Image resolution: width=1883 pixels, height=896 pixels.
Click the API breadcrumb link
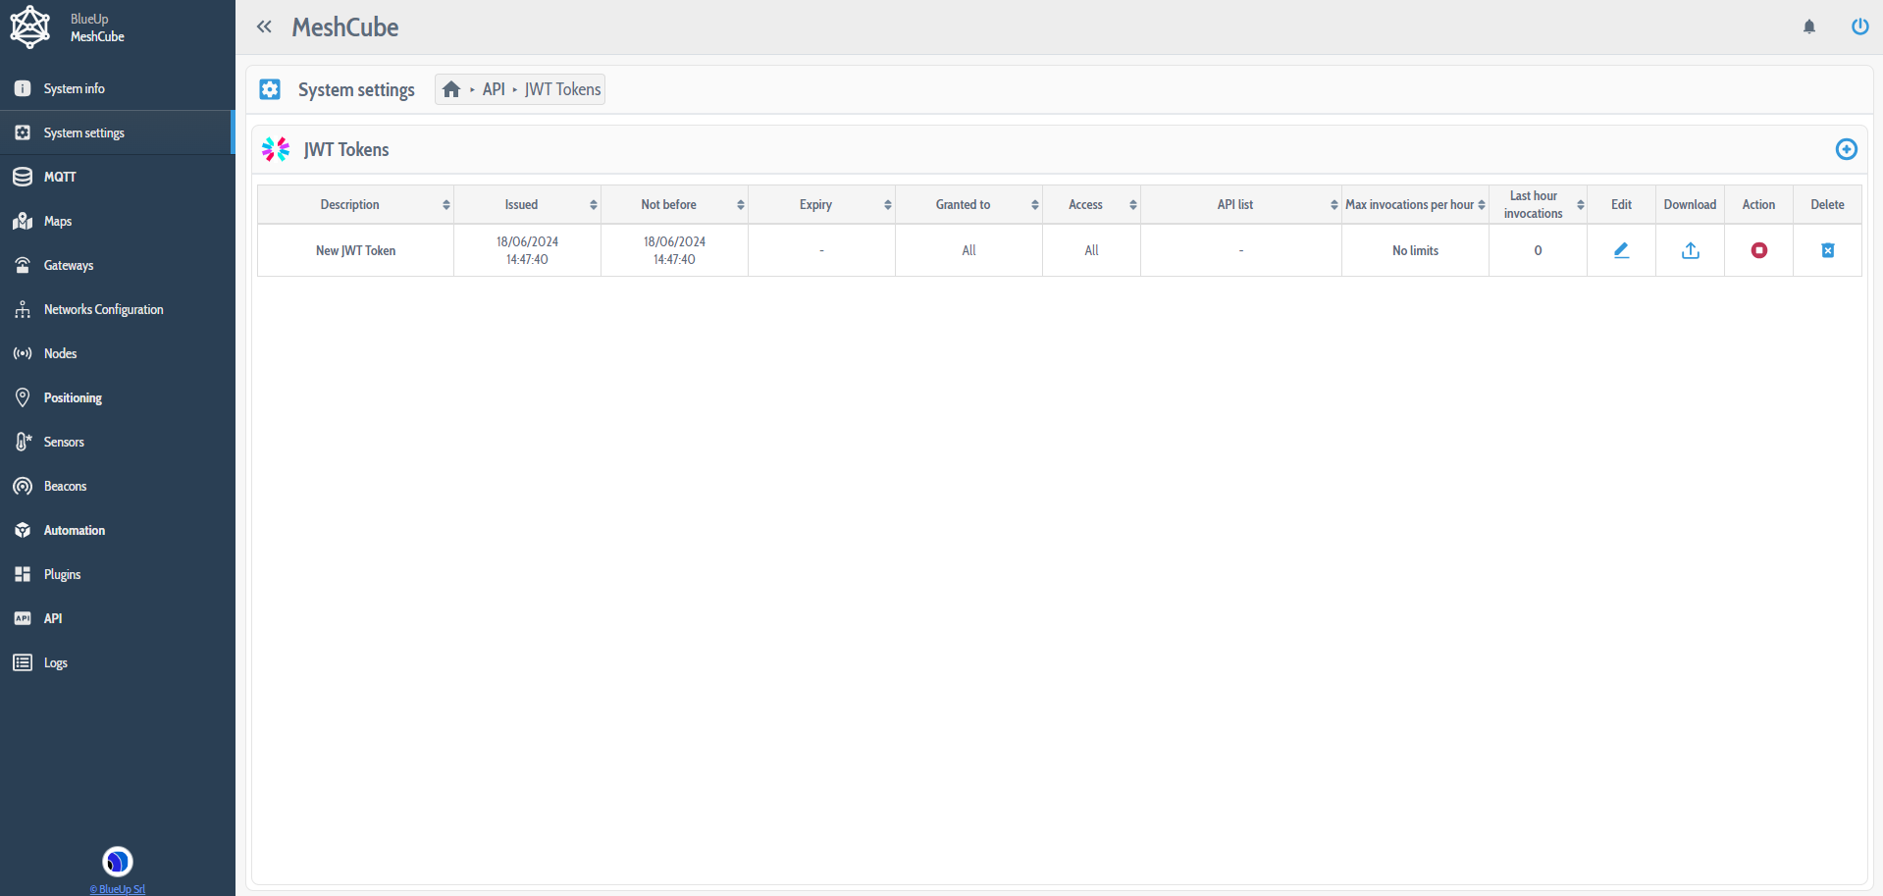click(493, 88)
